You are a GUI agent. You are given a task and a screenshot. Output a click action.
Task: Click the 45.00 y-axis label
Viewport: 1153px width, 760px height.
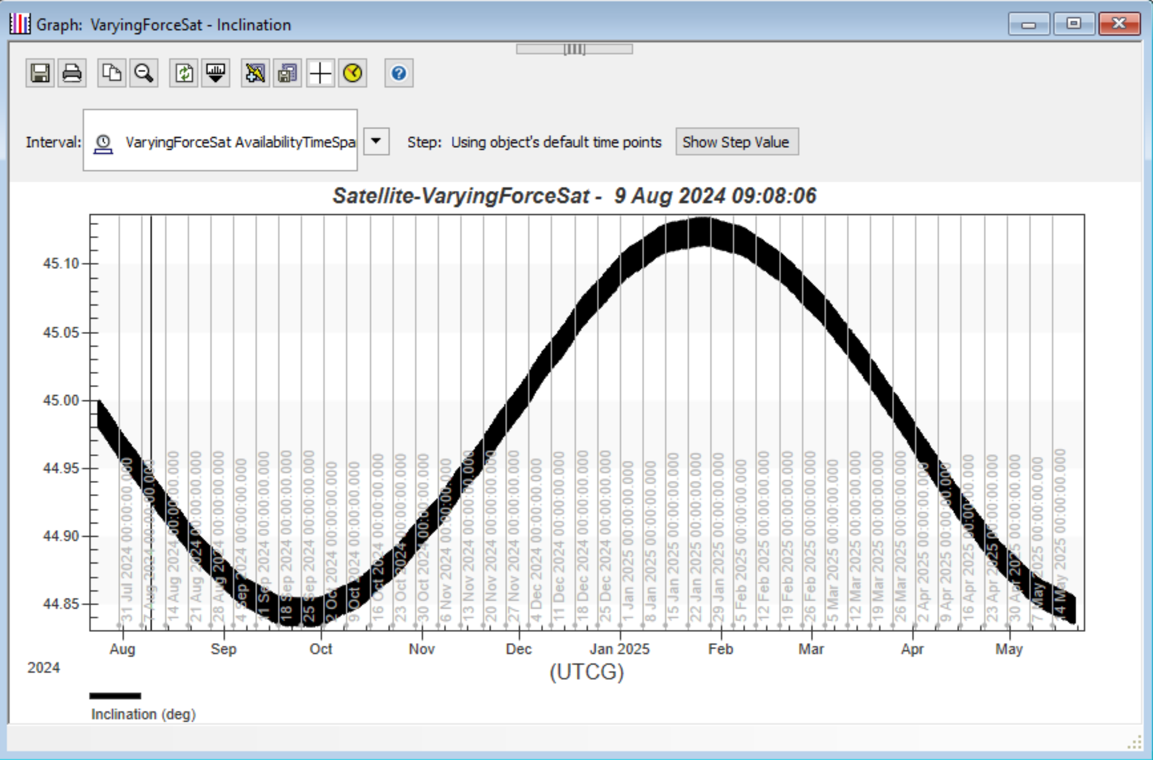pos(61,400)
